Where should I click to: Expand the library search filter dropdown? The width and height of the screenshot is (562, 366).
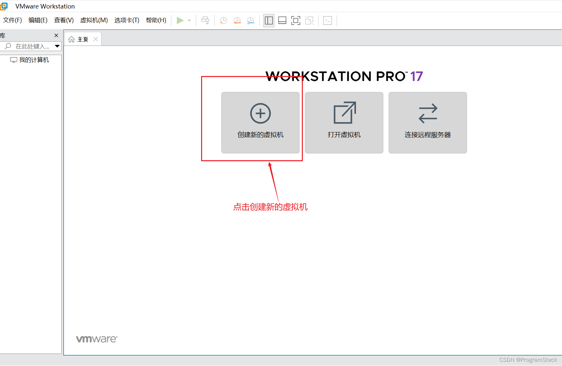(x=57, y=46)
